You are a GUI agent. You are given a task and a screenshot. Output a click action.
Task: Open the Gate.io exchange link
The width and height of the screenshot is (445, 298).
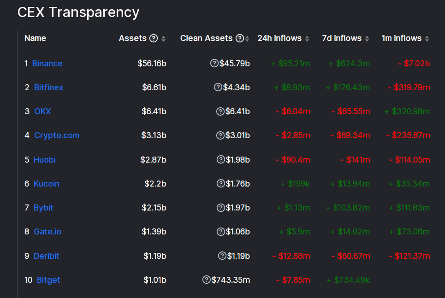47,232
